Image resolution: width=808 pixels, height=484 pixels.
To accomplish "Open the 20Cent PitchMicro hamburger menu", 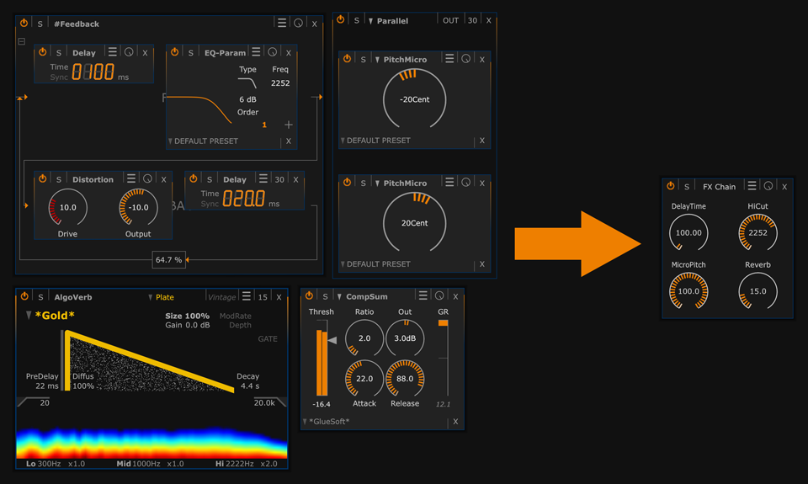I will (449, 183).
